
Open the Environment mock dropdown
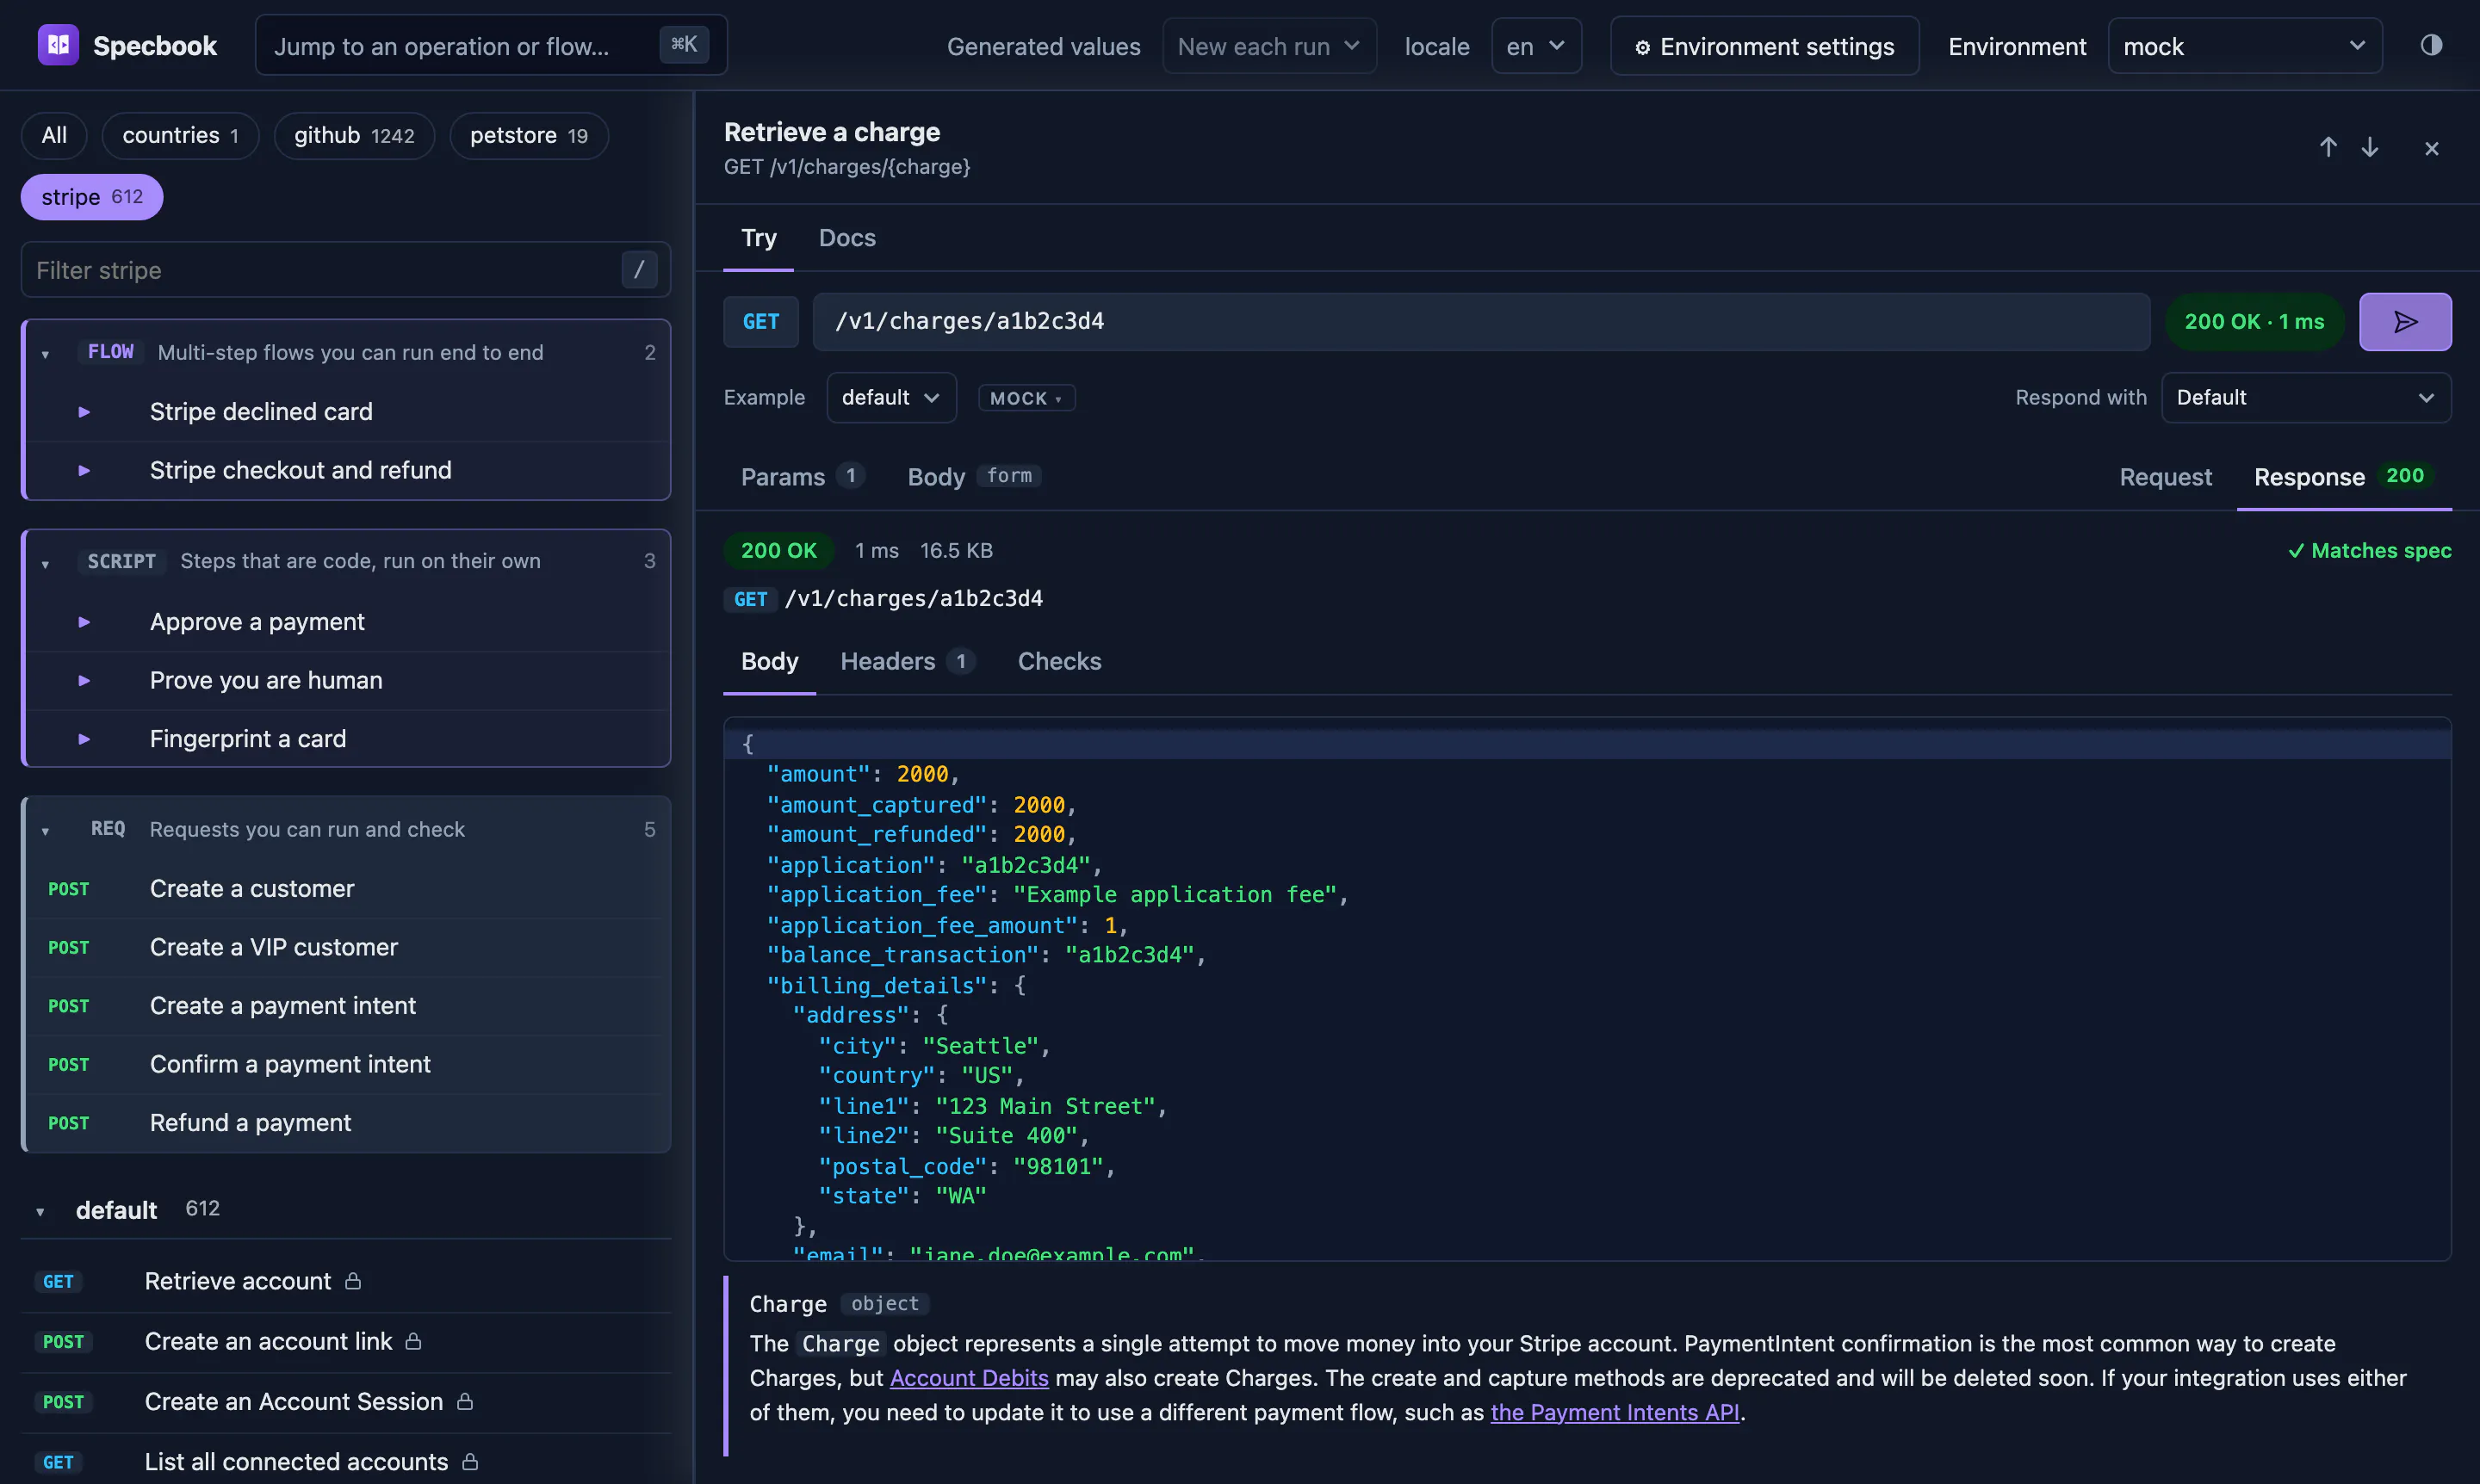pyautogui.click(x=2244, y=46)
